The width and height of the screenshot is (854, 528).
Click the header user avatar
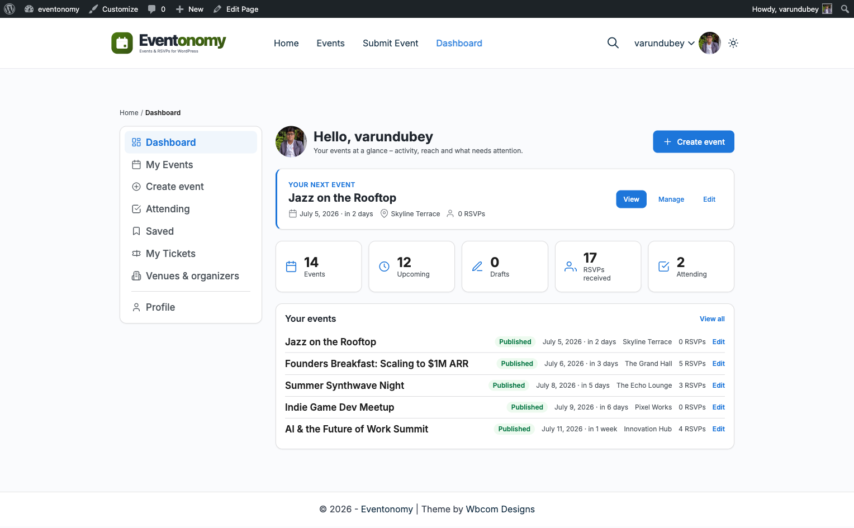pyautogui.click(x=710, y=43)
